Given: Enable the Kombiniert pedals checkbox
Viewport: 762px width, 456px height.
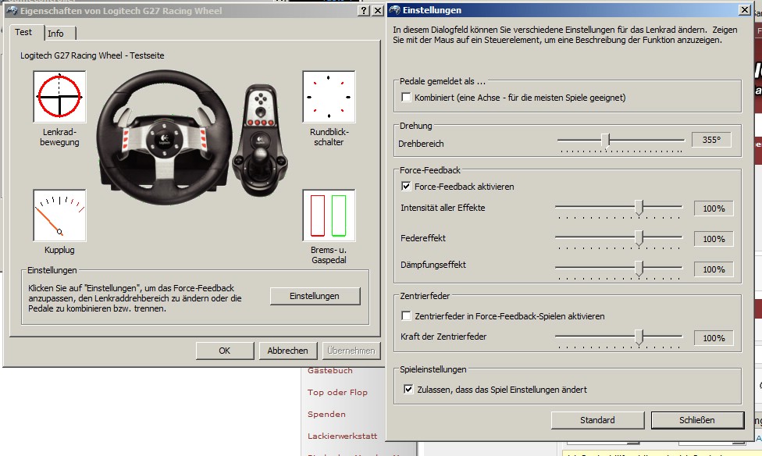Looking at the screenshot, I should (x=406, y=98).
